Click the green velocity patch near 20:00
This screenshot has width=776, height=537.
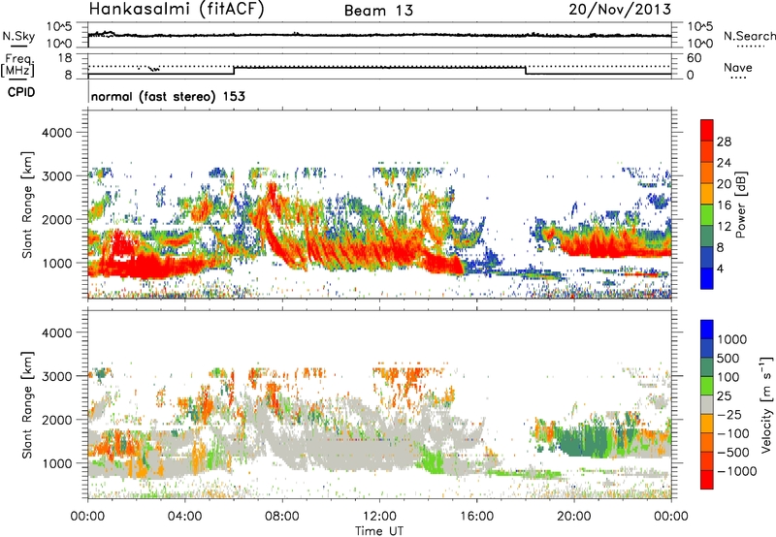(584, 442)
